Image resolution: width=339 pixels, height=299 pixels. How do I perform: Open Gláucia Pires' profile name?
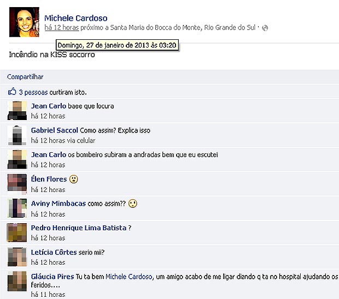coord(52,277)
